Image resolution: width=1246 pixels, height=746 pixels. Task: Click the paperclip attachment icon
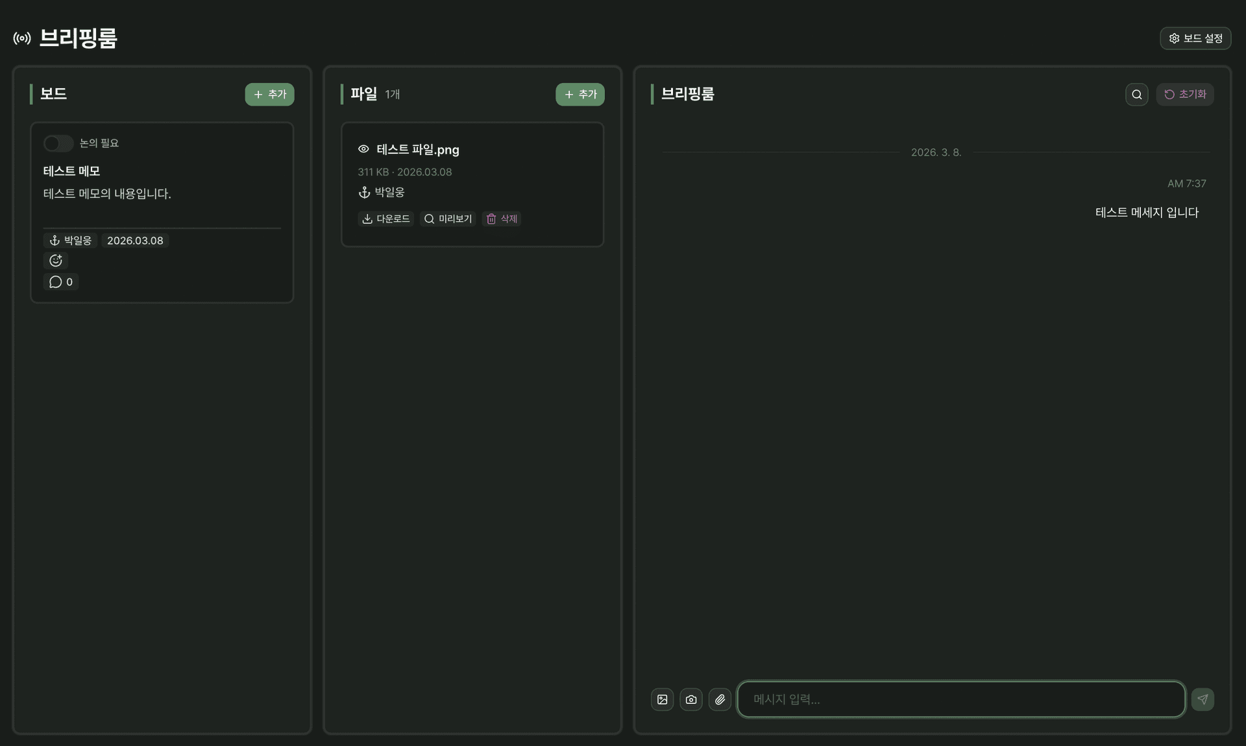coord(720,699)
